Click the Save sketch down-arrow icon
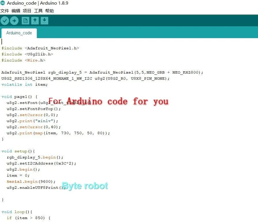This screenshot has height=222, width=258. pos(44,21)
